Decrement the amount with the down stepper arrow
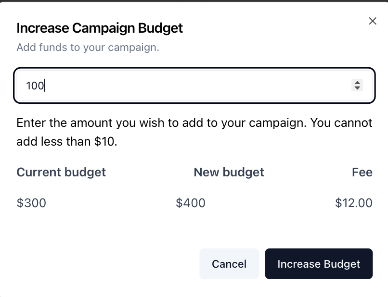Viewport: 388px width, 297px height. 357,88
